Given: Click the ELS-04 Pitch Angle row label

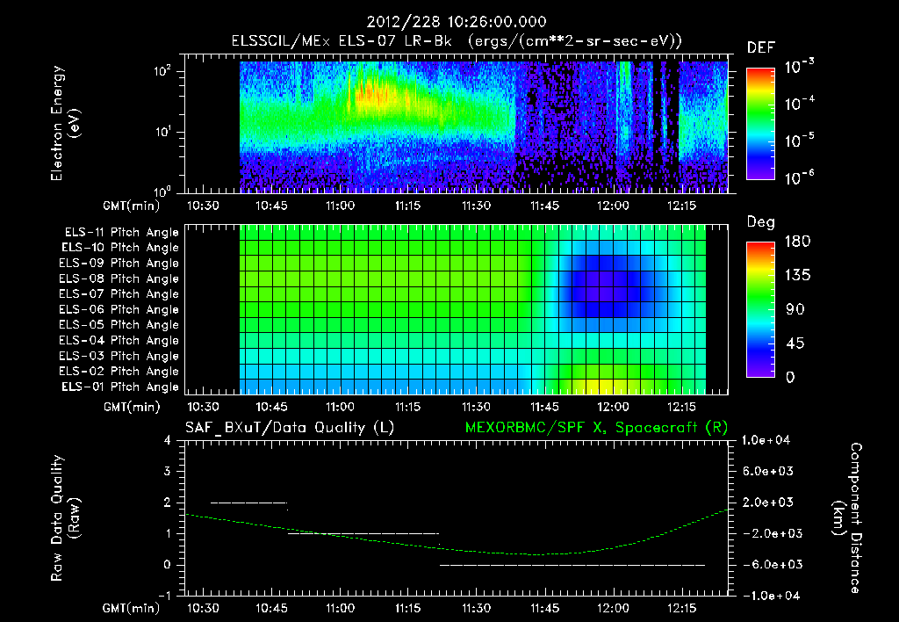Looking at the screenshot, I should [x=119, y=341].
